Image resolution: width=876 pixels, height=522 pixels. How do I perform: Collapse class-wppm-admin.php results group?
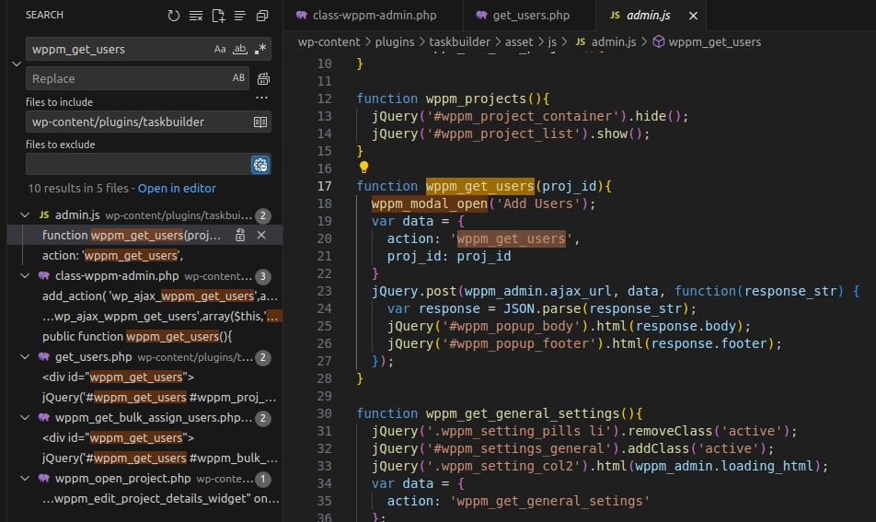25,276
